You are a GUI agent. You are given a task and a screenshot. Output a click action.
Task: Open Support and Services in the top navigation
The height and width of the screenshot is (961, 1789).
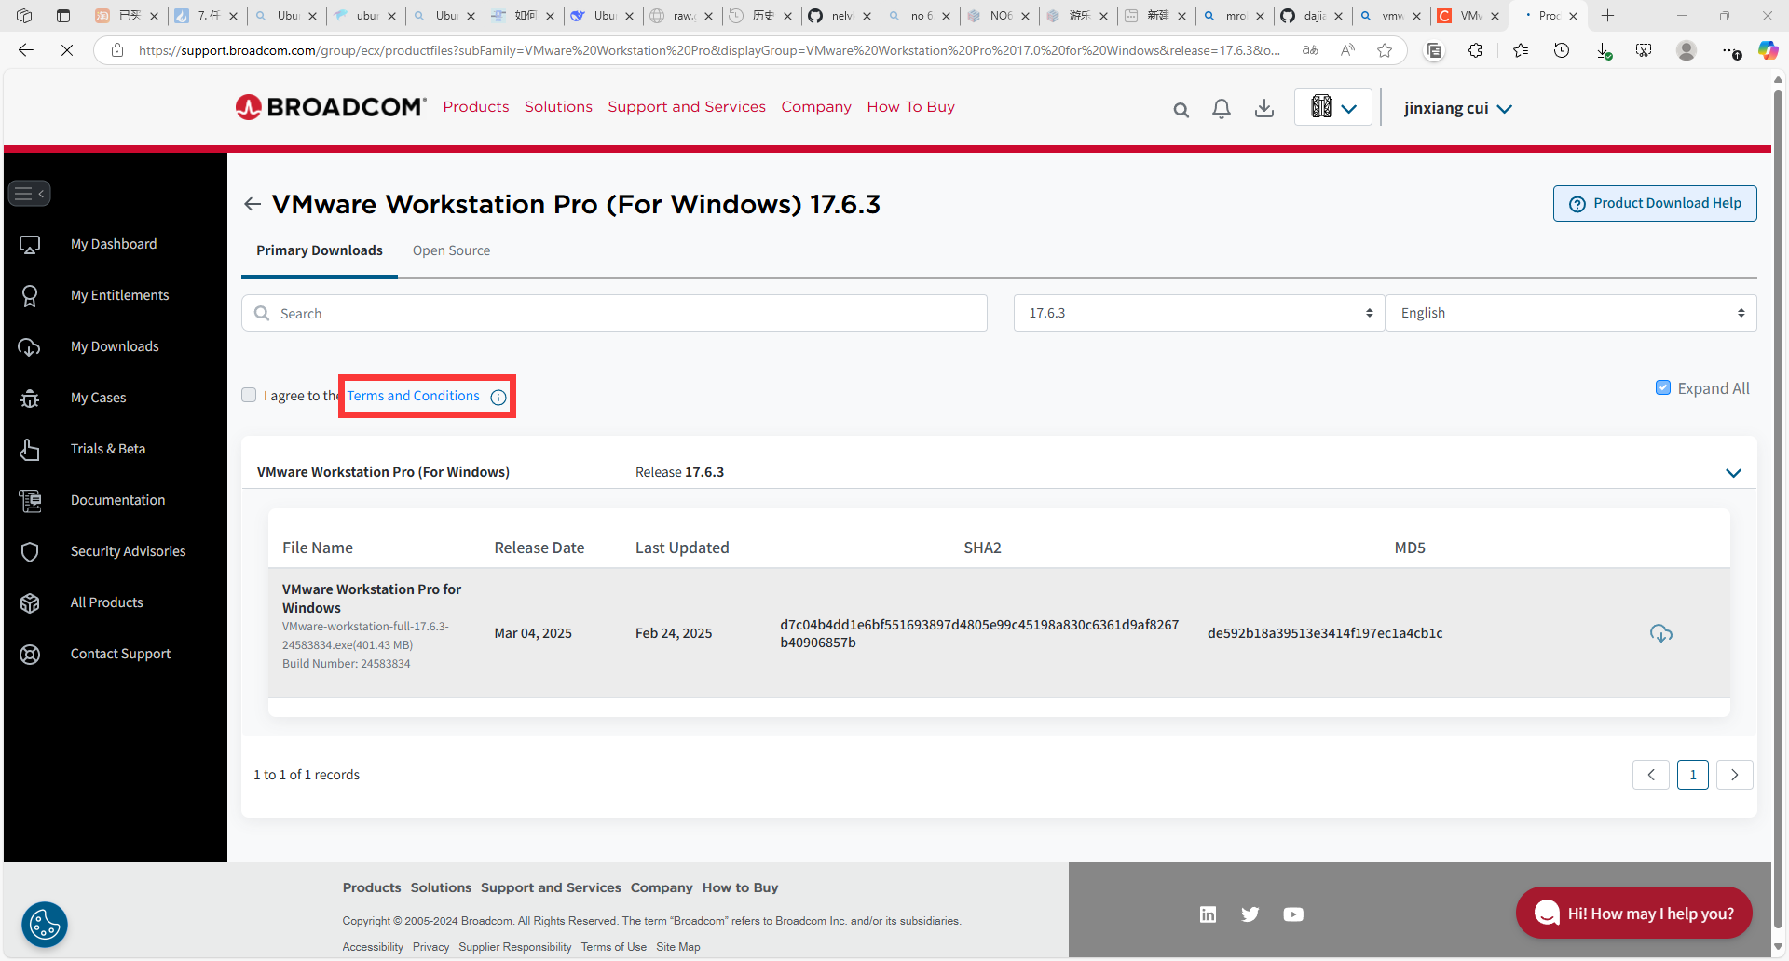click(x=687, y=107)
